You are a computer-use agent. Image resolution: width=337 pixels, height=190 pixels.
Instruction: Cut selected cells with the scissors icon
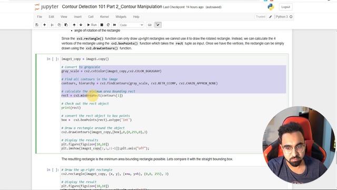[x=52, y=25]
